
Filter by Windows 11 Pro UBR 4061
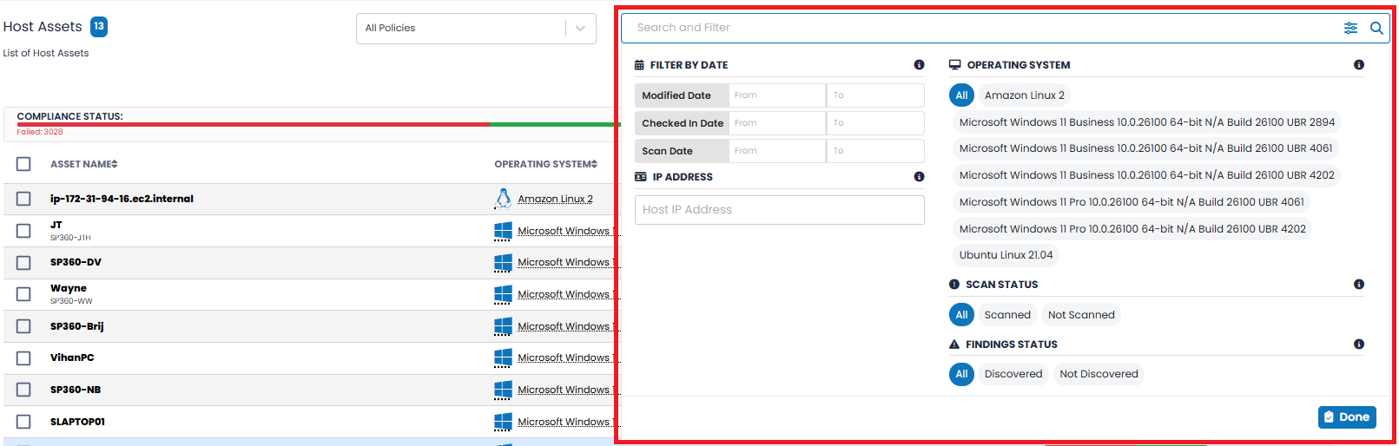coord(1132,202)
